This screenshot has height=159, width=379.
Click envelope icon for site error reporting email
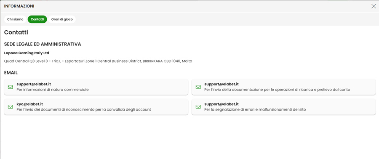tap(198, 107)
